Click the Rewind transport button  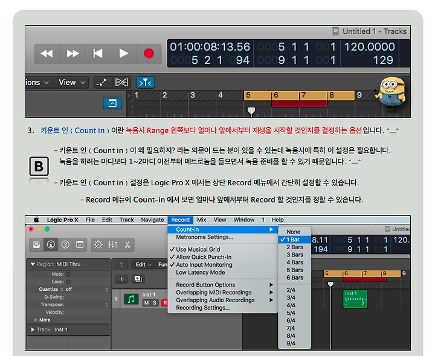coord(47,53)
